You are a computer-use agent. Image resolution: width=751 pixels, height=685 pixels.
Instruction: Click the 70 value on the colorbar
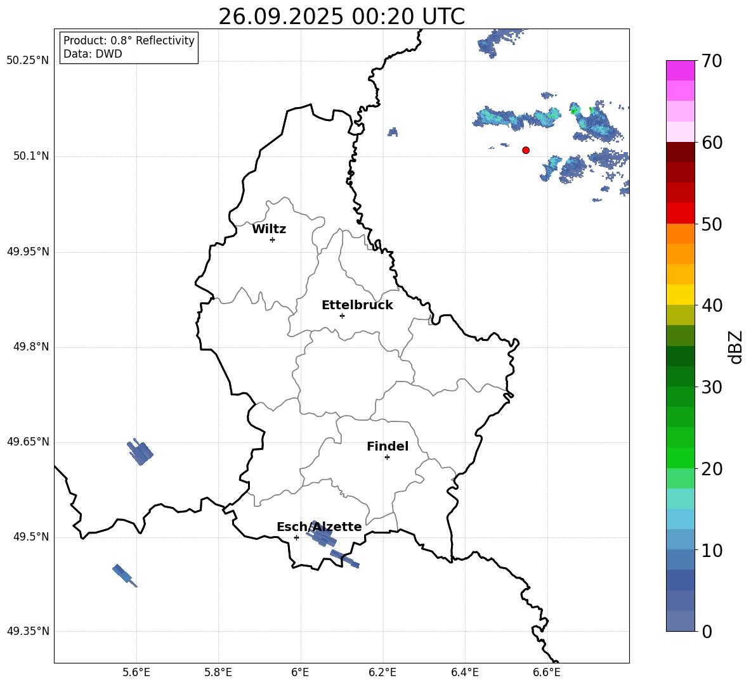712,61
